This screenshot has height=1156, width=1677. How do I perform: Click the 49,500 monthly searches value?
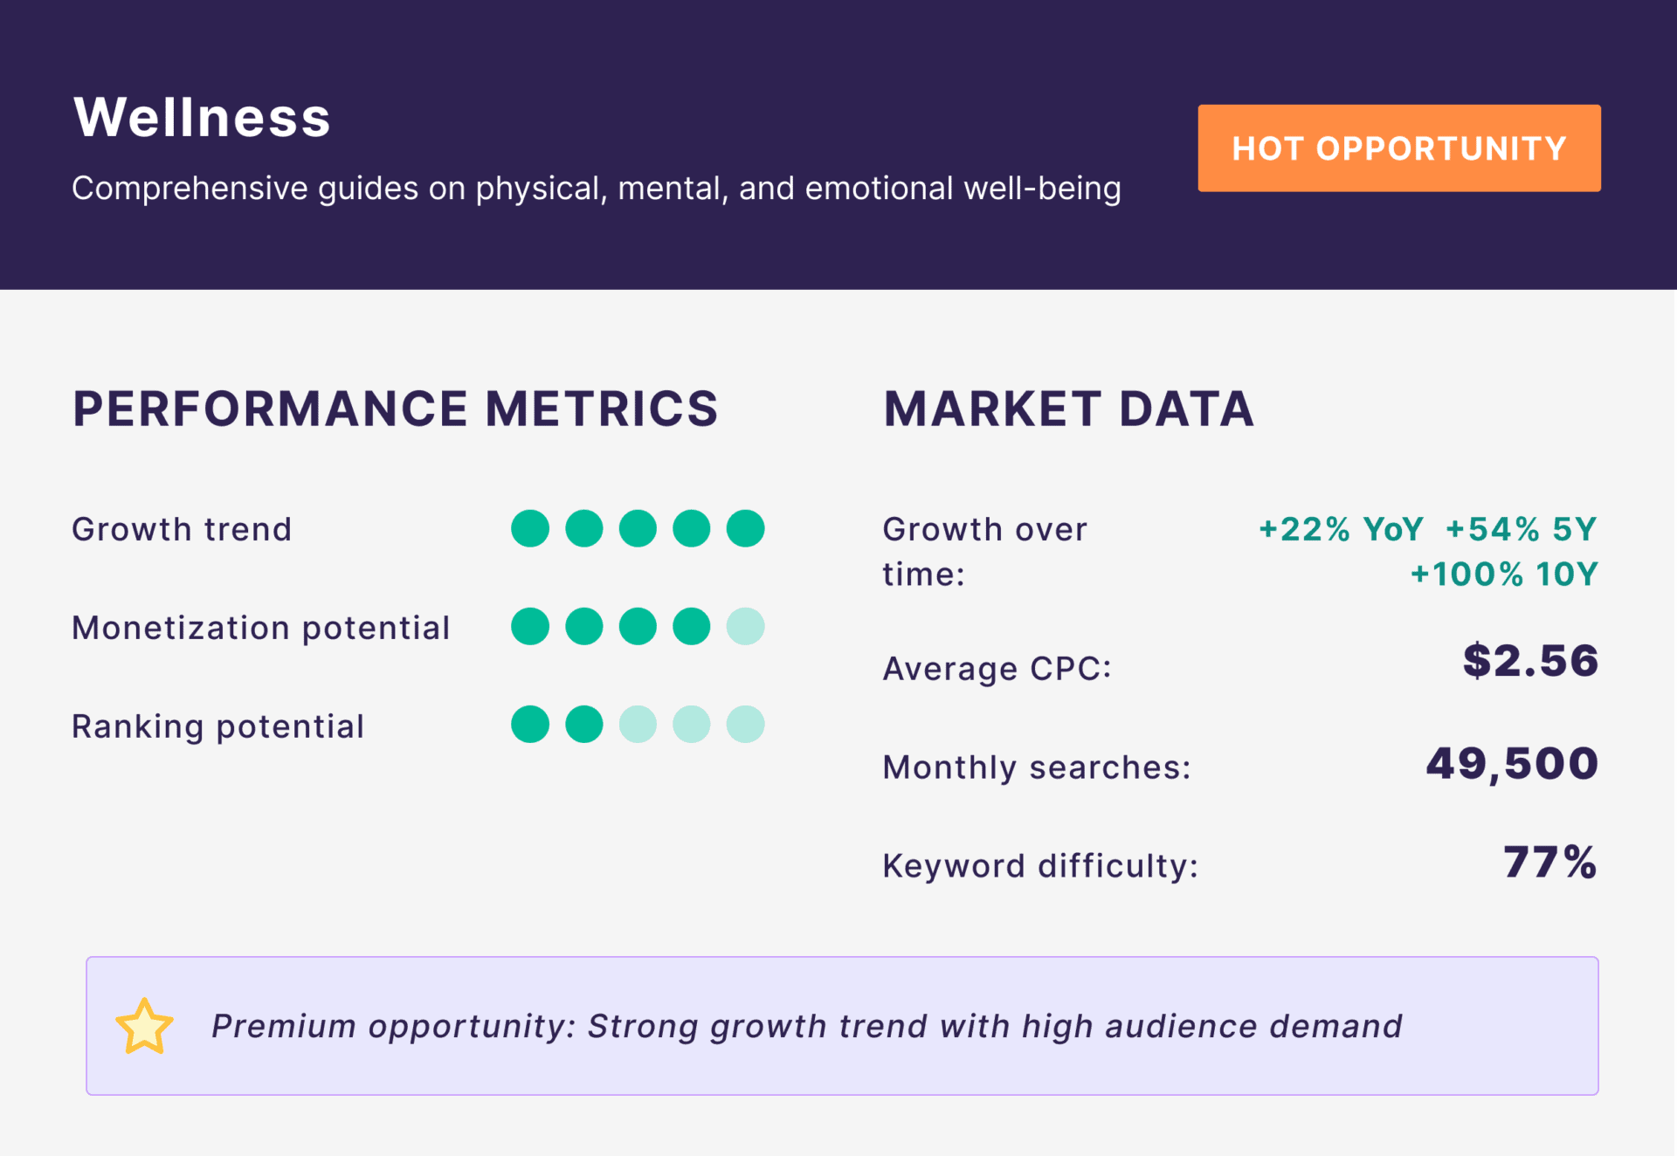click(x=1512, y=764)
